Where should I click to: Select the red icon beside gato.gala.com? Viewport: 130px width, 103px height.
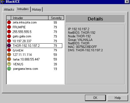coord(9,36)
